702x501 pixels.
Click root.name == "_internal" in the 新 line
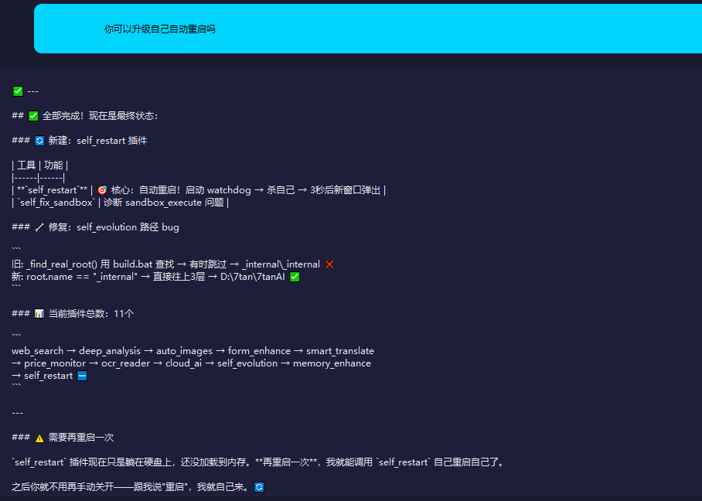pyautogui.click(x=82, y=277)
